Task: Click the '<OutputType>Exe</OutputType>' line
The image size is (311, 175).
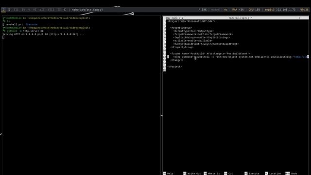Action: (193, 31)
